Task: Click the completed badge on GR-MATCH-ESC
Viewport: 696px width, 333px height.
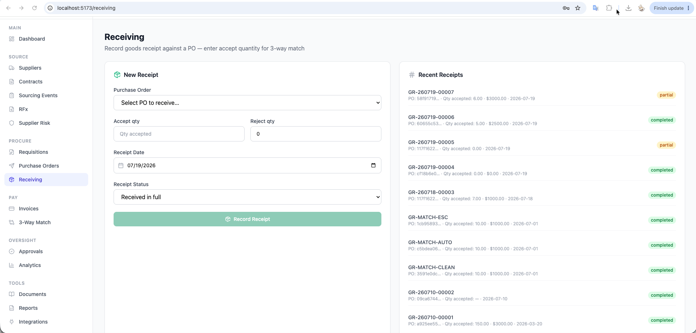Action: [x=662, y=220]
